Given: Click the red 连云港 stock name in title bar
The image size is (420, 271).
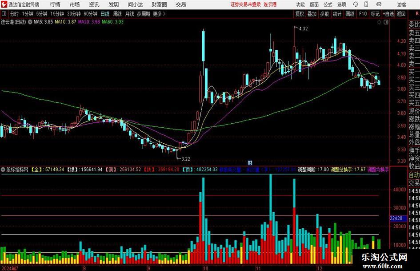Looking at the screenshot, I should coord(270,4).
